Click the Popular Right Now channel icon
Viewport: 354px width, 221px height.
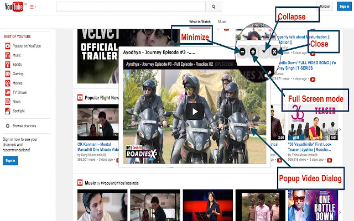tap(80, 98)
